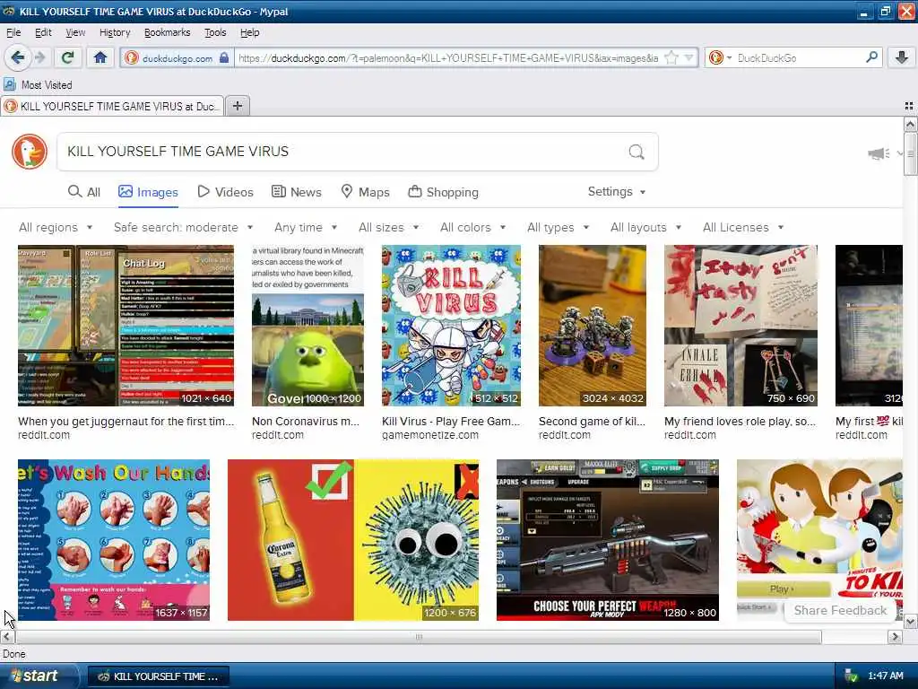This screenshot has width=918, height=689.
Task: Expand the All Licenses filter
Action: point(743,227)
